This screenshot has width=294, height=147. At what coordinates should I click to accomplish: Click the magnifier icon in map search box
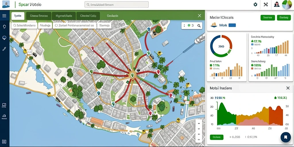point(199,26)
